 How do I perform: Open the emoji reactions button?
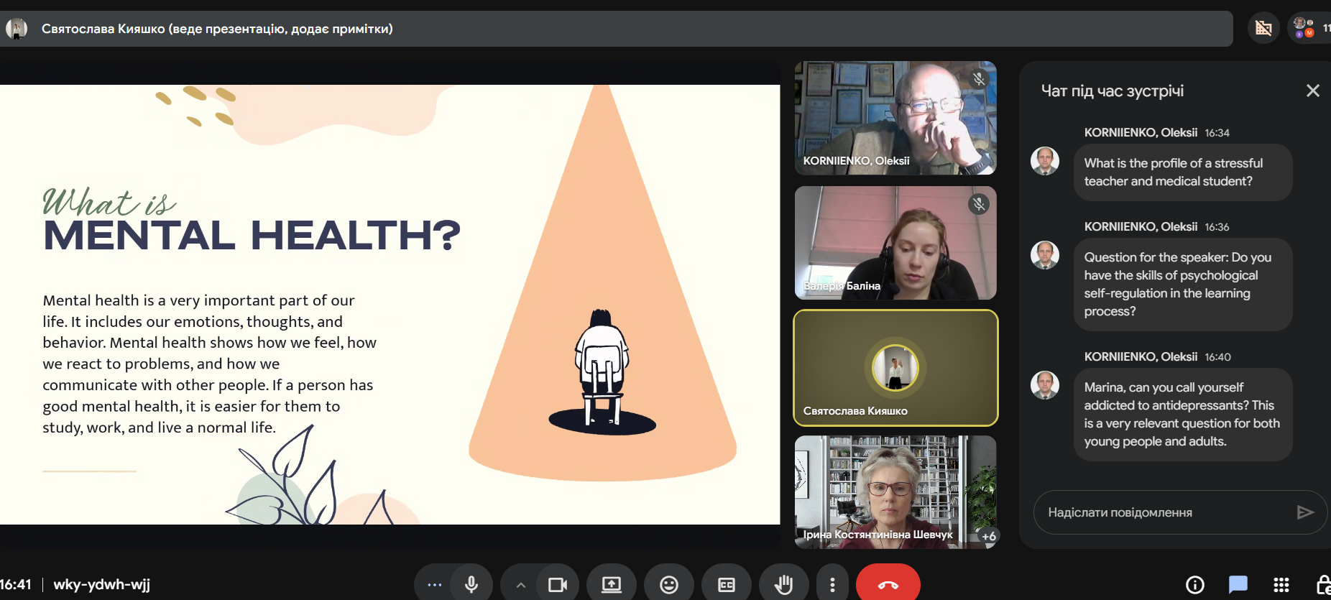[669, 585]
